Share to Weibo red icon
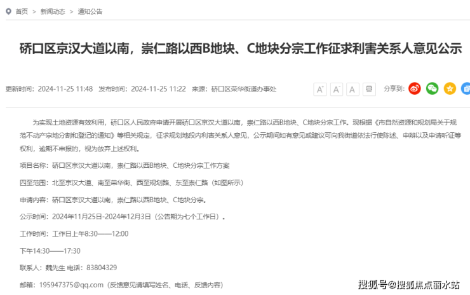Viewport: 470px width, 295px height. coord(415,88)
